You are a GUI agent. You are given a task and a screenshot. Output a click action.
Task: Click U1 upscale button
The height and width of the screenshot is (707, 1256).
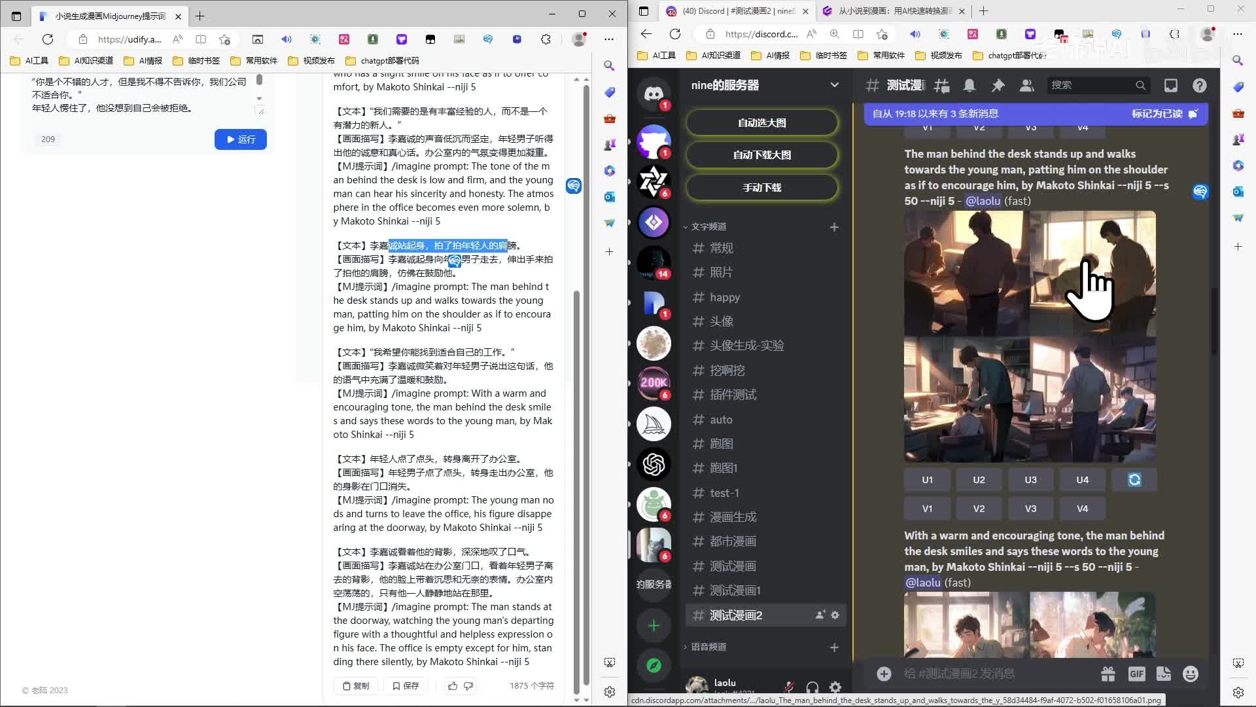927,480
